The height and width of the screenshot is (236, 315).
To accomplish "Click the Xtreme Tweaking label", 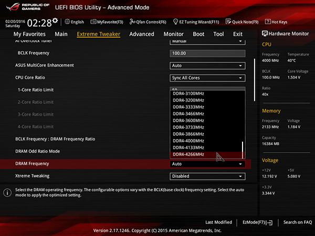I will click(33, 176).
